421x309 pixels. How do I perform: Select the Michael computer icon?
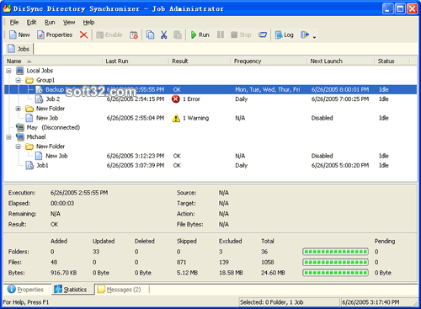coord(20,137)
